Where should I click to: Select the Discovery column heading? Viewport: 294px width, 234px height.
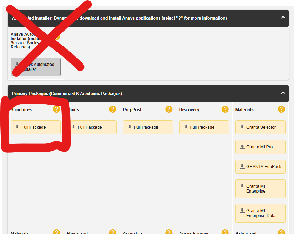coord(189,110)
